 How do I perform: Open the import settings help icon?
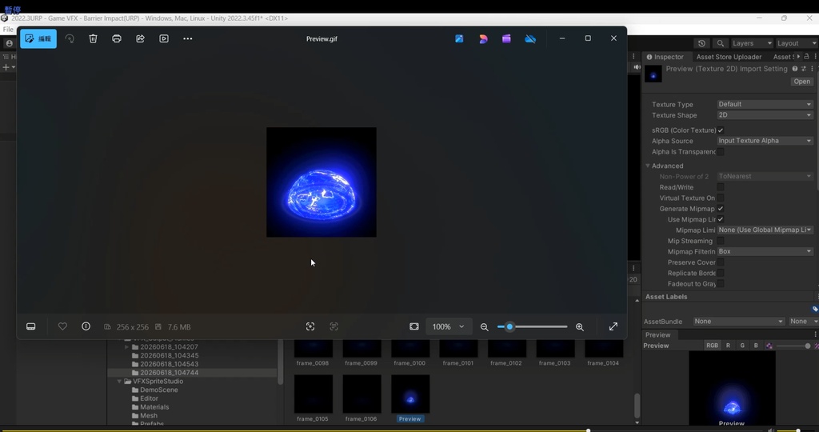click(795, 69)
